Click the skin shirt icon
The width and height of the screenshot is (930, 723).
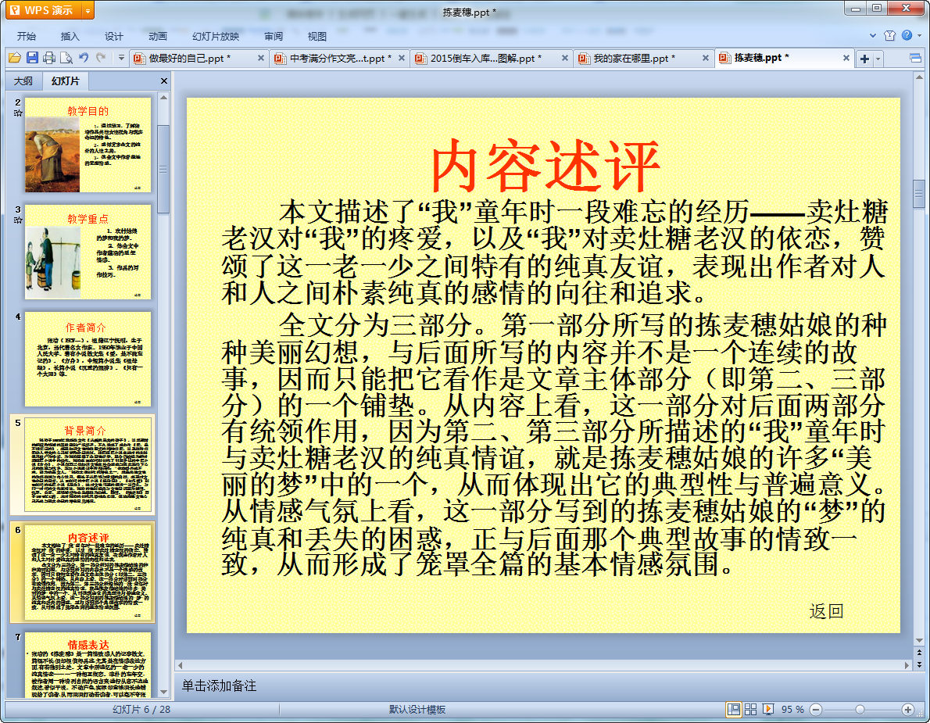coord(889,36)
